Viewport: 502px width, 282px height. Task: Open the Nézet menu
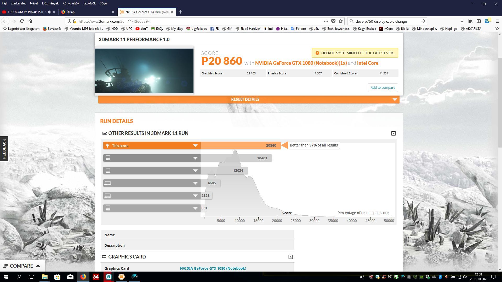(34, 3)
